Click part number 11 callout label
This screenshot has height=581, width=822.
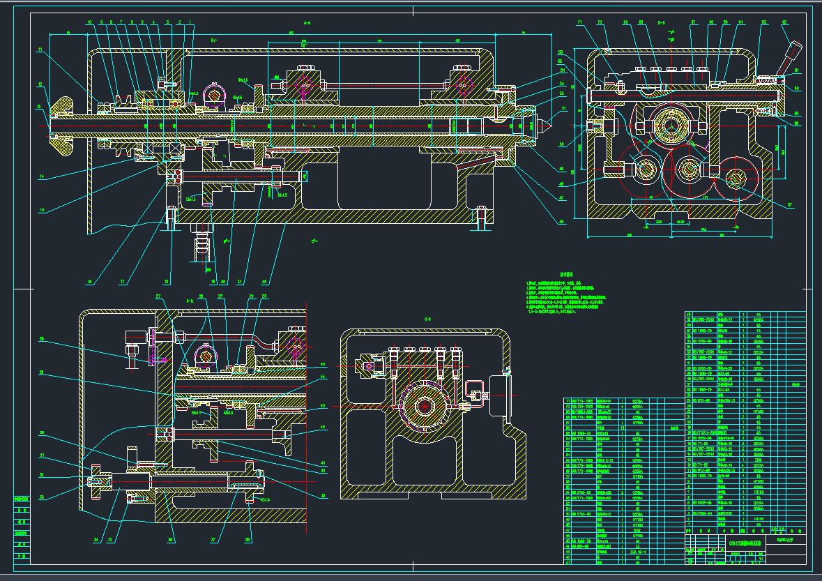(40, 50)
